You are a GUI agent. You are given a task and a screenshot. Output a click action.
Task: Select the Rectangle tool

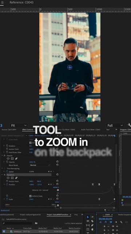(88, 229)
